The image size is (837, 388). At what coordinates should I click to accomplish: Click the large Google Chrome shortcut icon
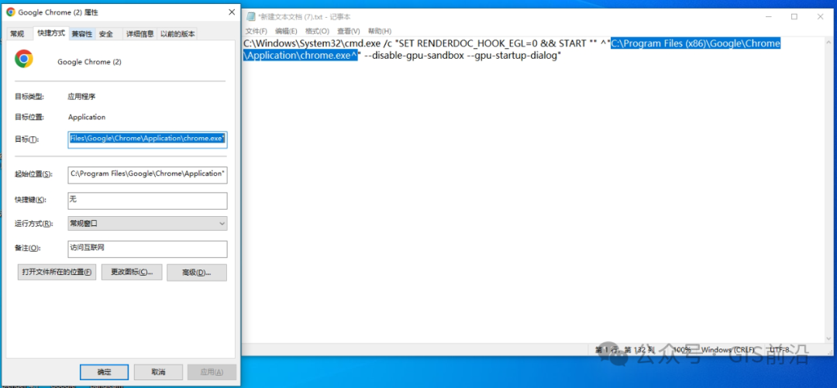coord(24,59)
